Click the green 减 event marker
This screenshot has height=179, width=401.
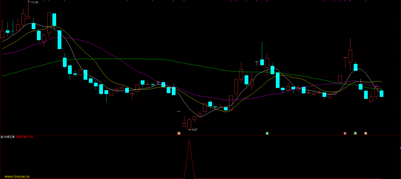click(267, 133)
